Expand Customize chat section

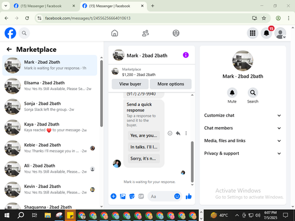242,116
